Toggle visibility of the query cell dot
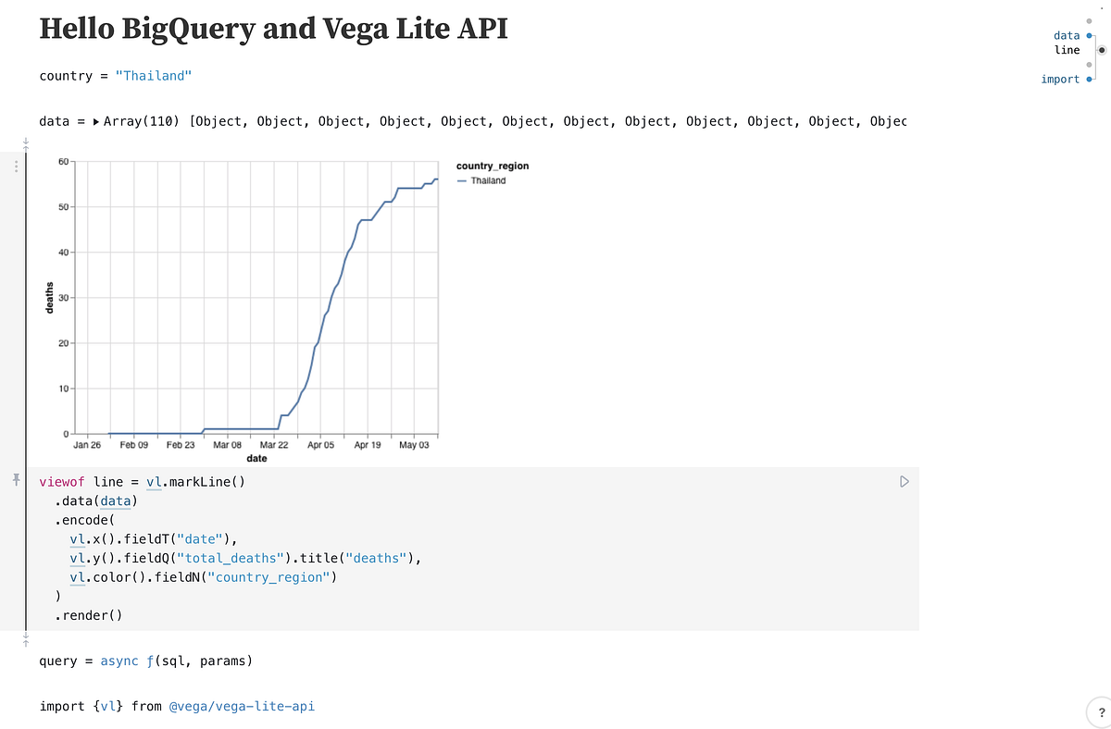This screenshot has height=729, width=1111. coord(1090,65)
